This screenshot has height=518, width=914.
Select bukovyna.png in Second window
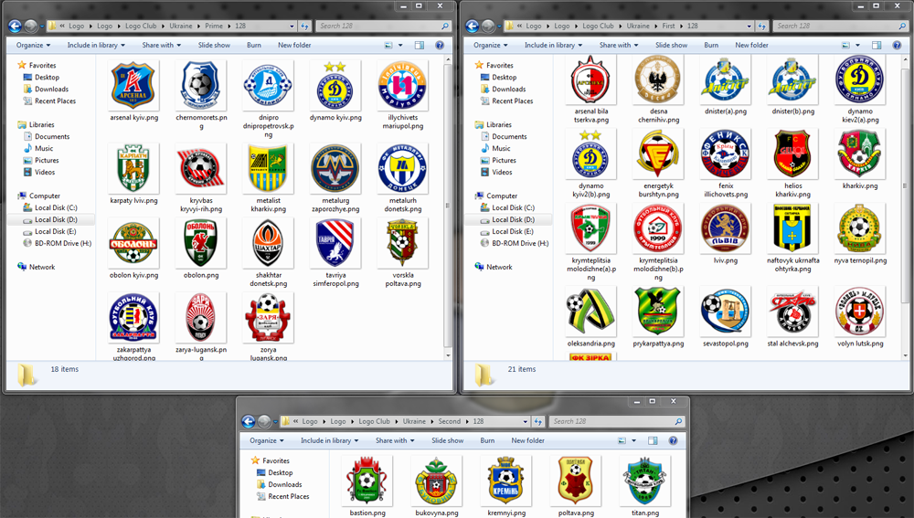point(436,481)
